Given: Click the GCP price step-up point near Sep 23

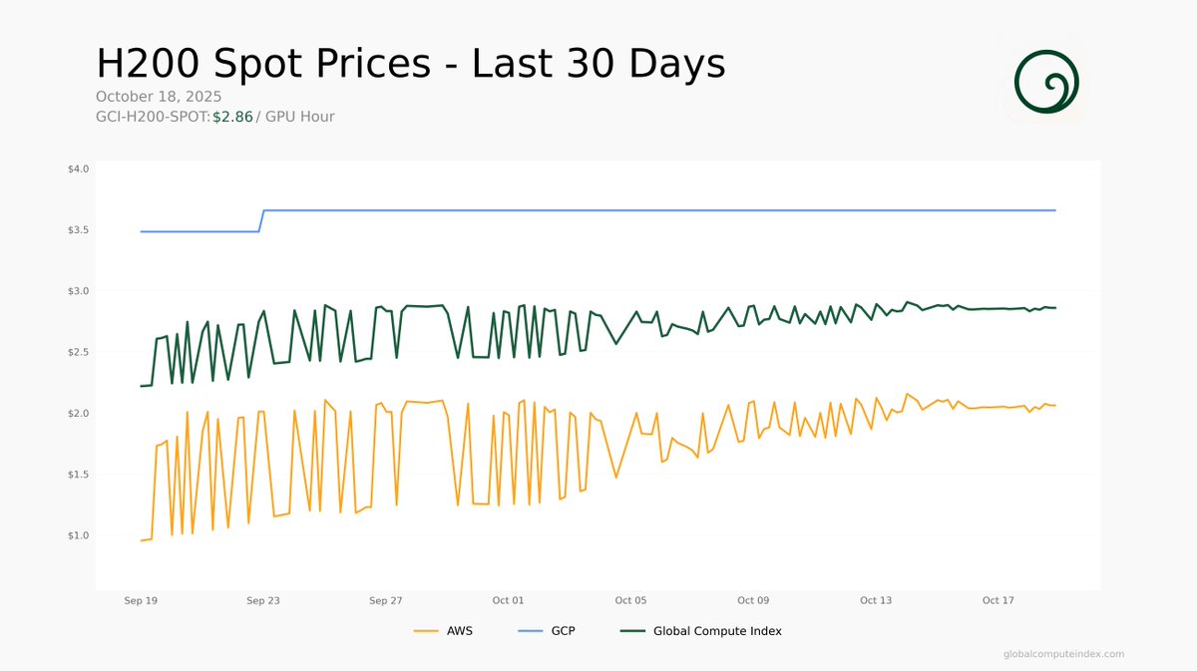Looking at the screenshot, I should [262, 221].
